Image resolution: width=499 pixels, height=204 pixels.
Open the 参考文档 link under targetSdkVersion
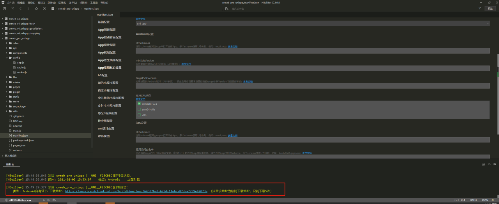(x=248, y=82)
